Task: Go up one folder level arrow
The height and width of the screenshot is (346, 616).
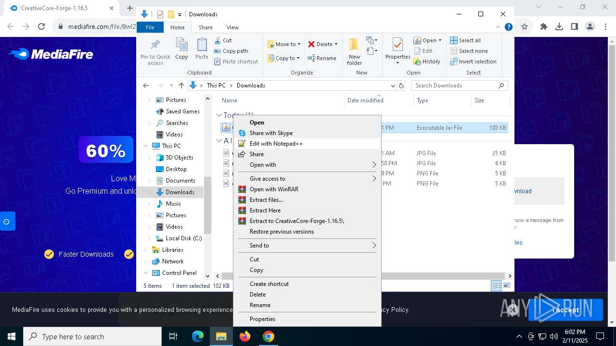Action: [x=181, y=86]
